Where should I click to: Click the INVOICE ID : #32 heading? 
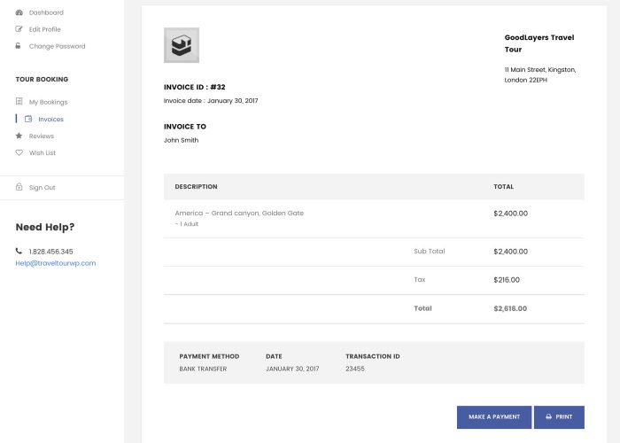[195, 87]
